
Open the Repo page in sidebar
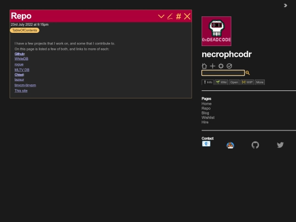point(206,109)
